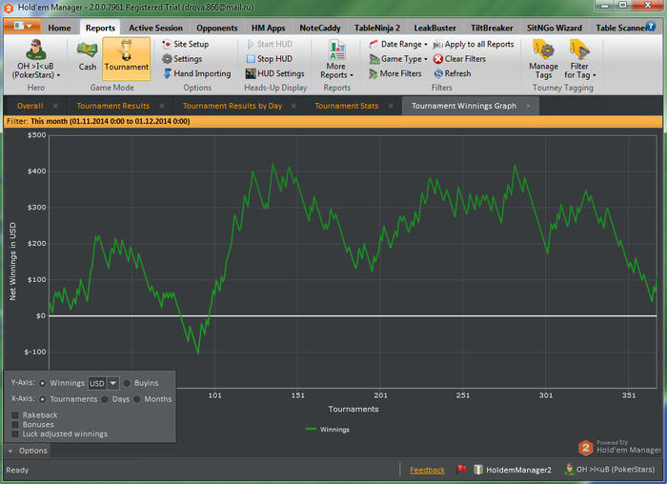Expand Game Type dropdown arrow

click(425, 59)
